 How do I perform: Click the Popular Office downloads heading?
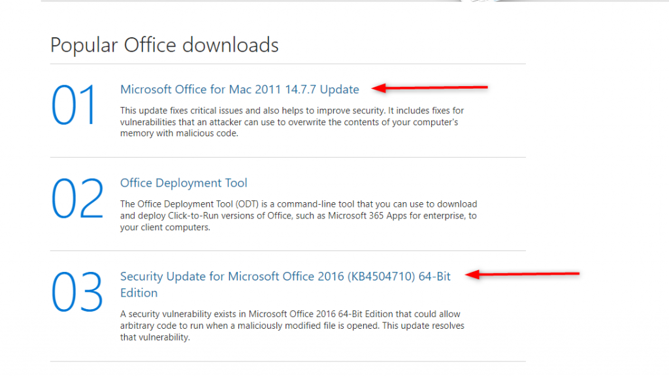[164, 45]
